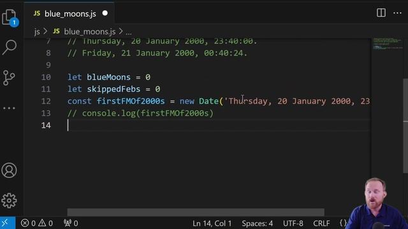
Task: Click line number 14 in gutter
Action: 46,125
